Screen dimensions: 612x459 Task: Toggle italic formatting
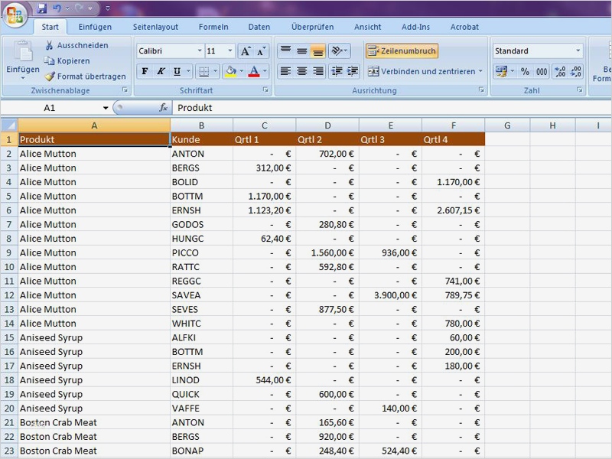click(161, 71)
